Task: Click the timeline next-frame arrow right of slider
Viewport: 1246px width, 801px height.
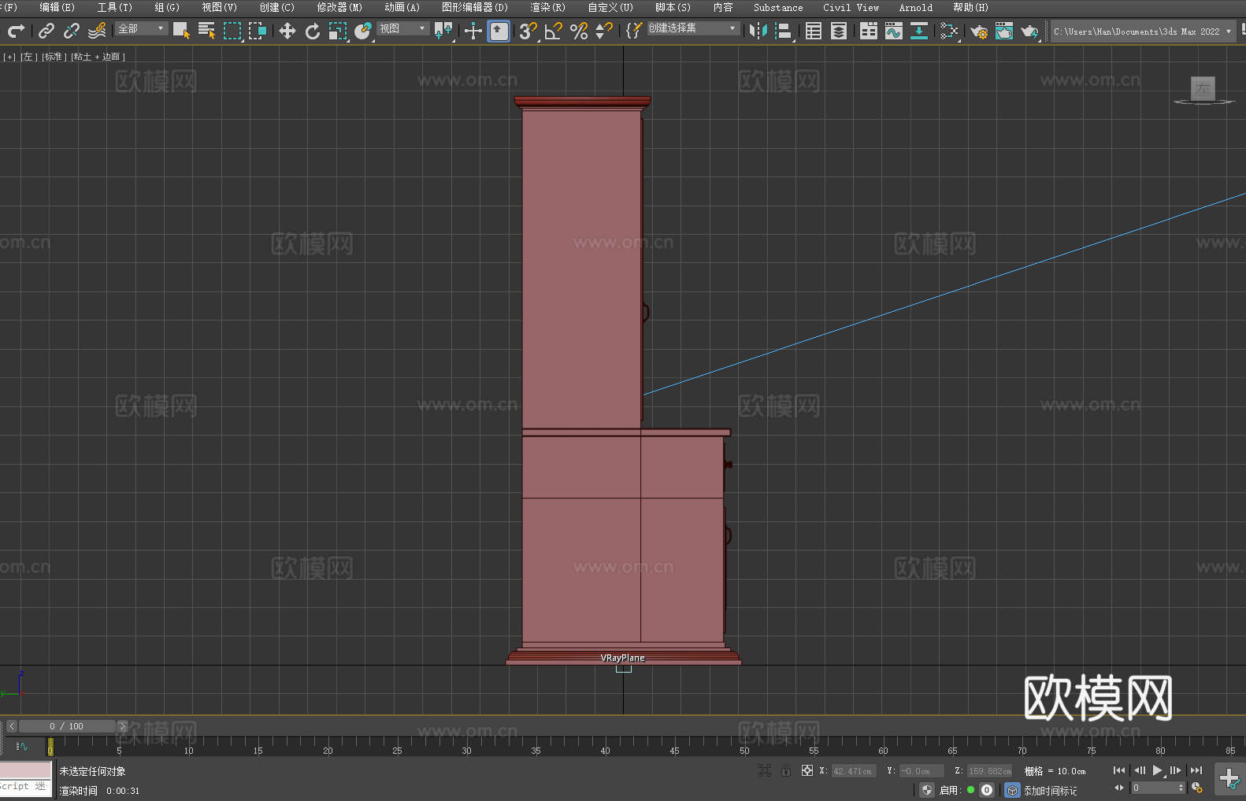Action: pyautogui.click(x=122, y=726)
